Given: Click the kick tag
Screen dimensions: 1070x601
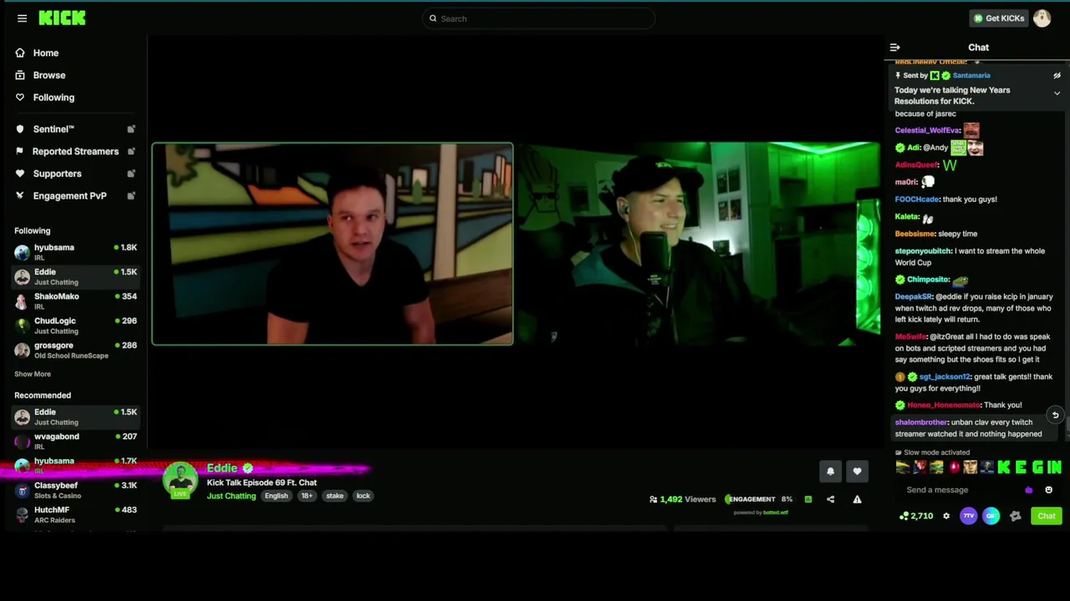Looking at the screenshot, I should point(363,496).
